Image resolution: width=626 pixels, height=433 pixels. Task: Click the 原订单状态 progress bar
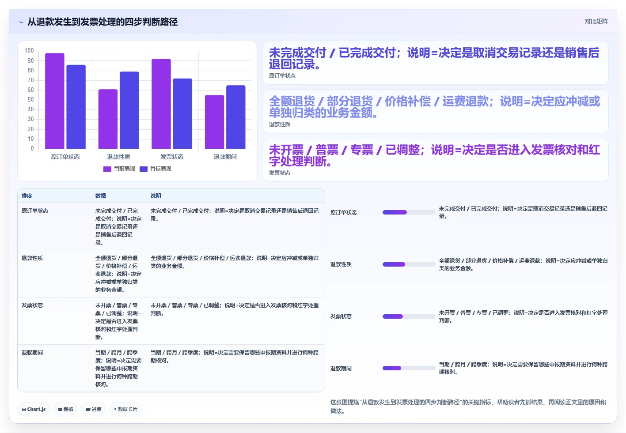409,212
